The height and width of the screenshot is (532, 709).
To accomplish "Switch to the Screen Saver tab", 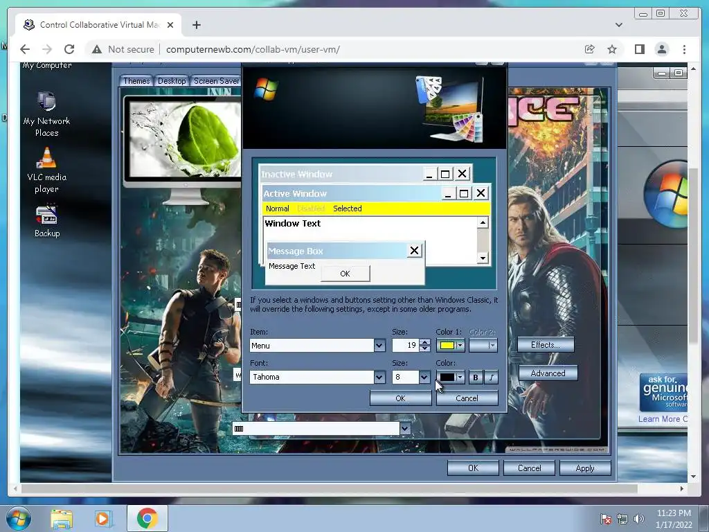I will (216, 81).
